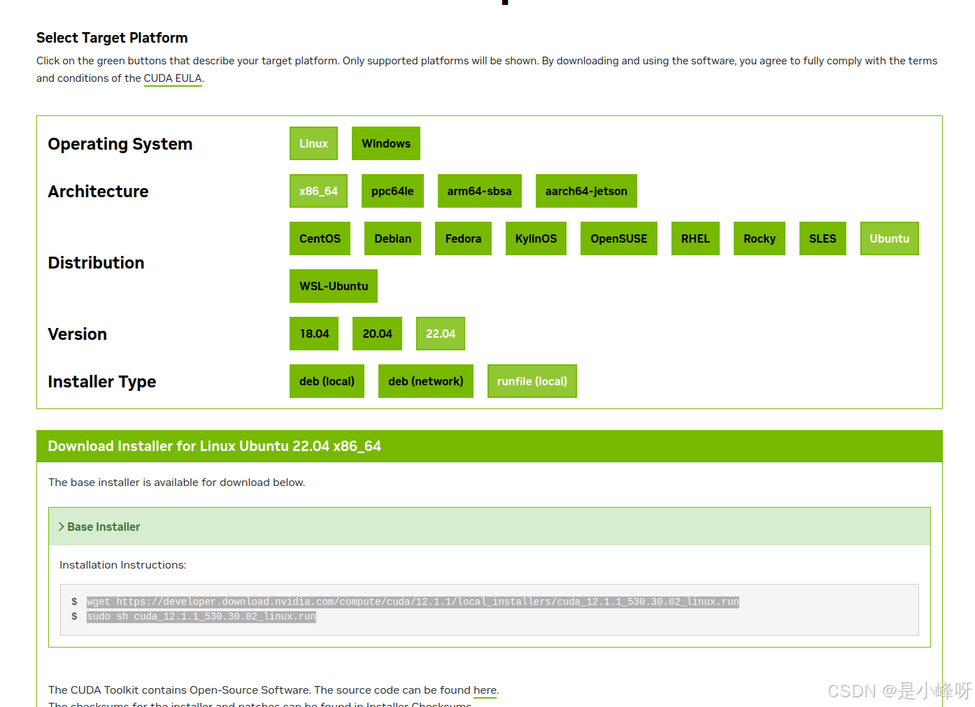The height and width of the screenshot is (707, 975).
Task: Open the CUDA EULA link
Action: [x=173, y=78]
